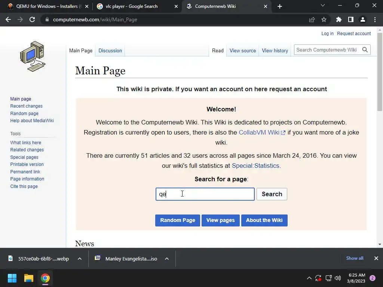Bookmark this page with the star icon

click(x=324, y=19)
